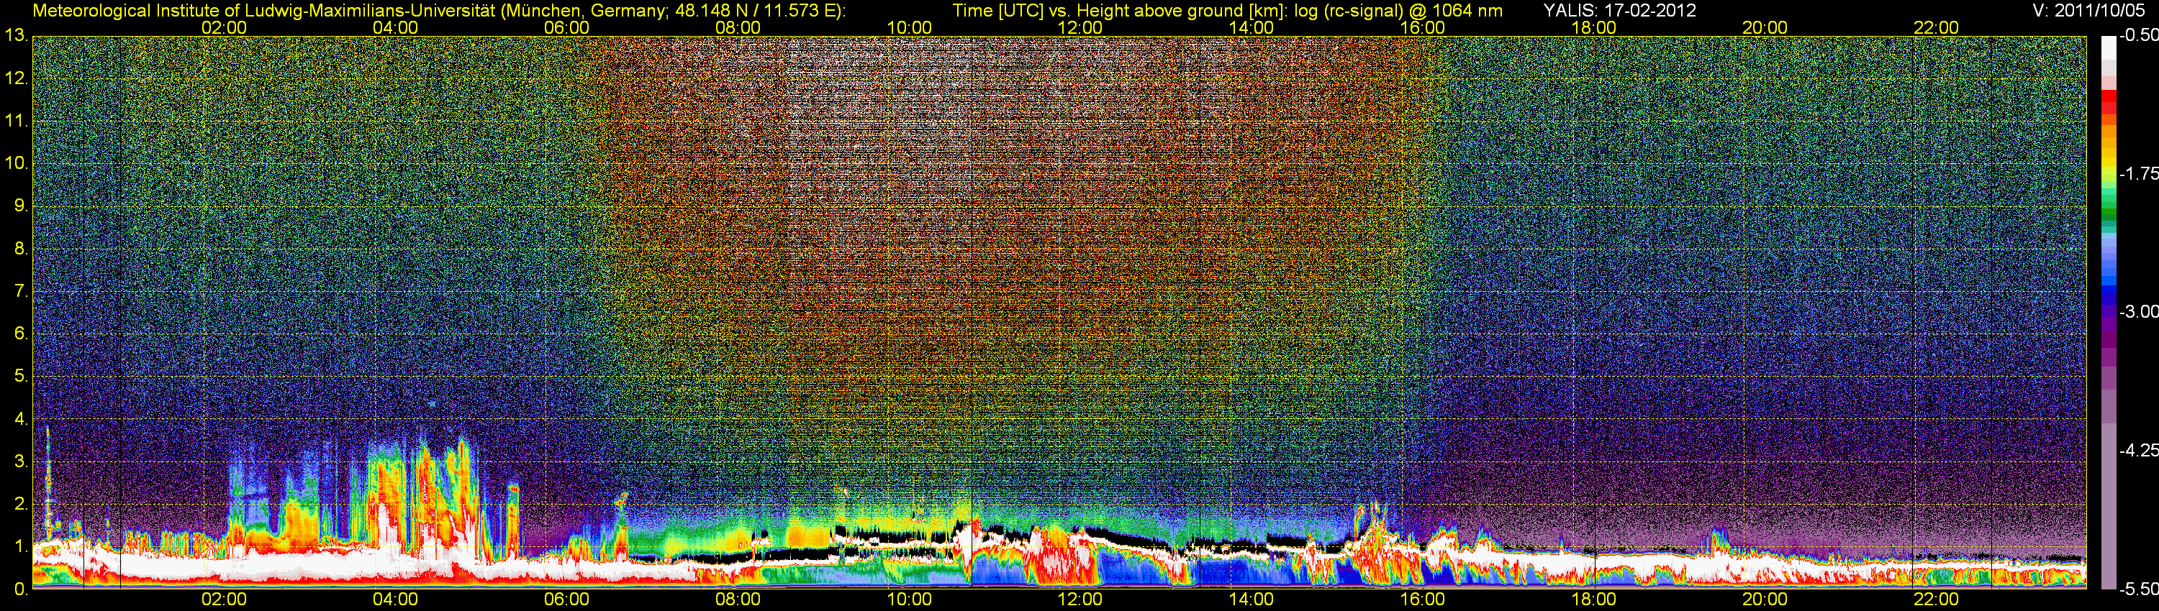
Task: Click the 2 km height axis label
Action: click(21, 504)
